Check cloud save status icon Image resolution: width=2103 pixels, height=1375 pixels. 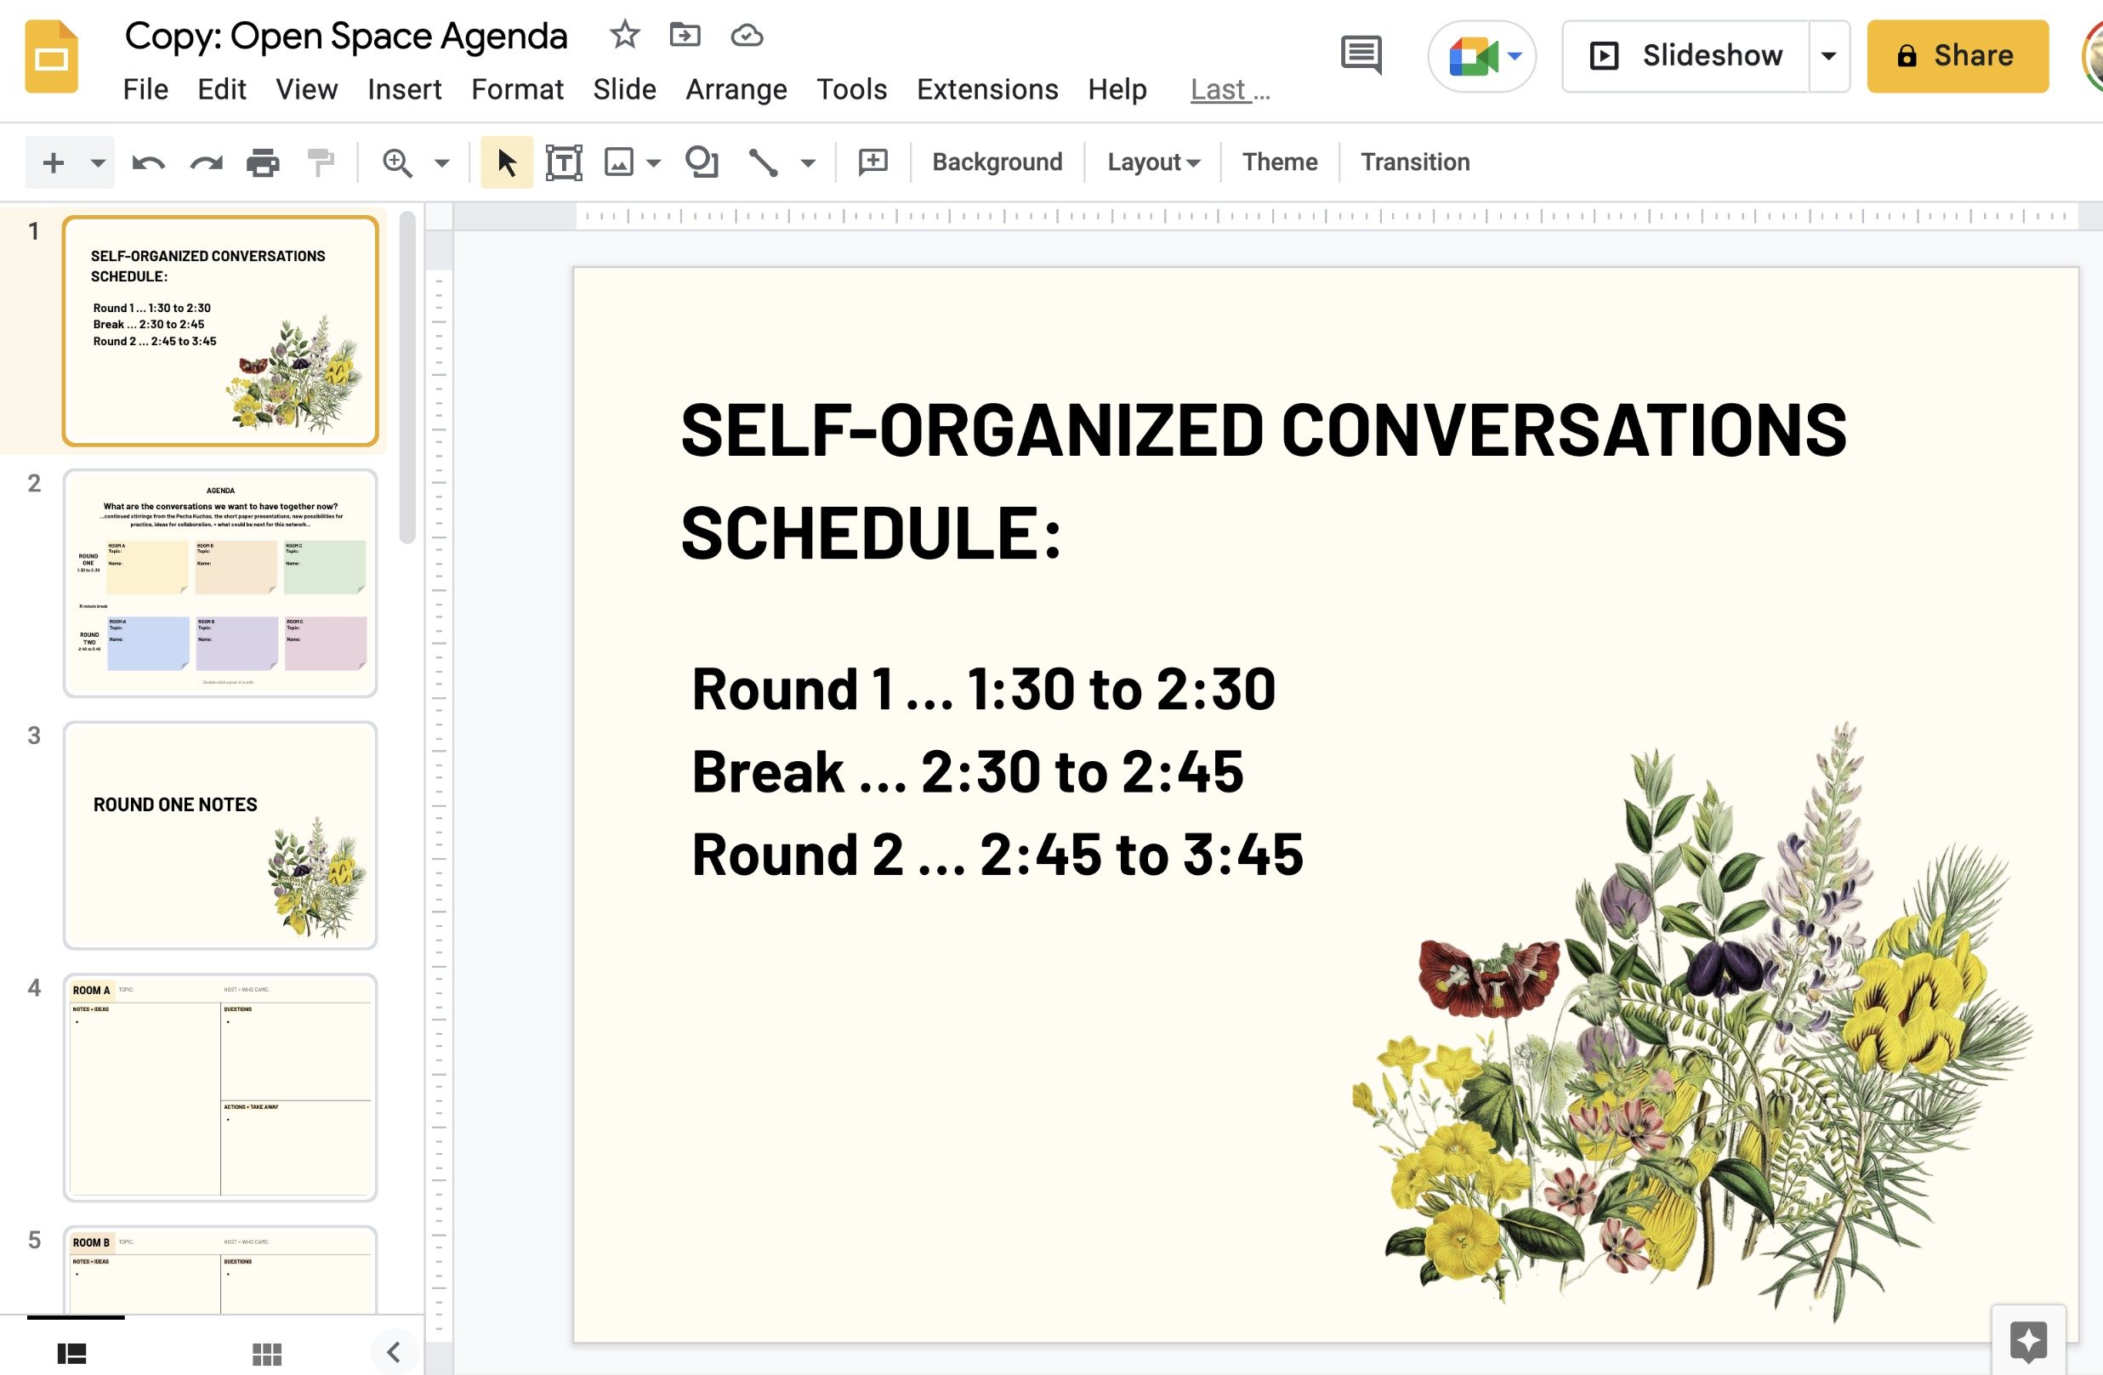click(747, 36)
